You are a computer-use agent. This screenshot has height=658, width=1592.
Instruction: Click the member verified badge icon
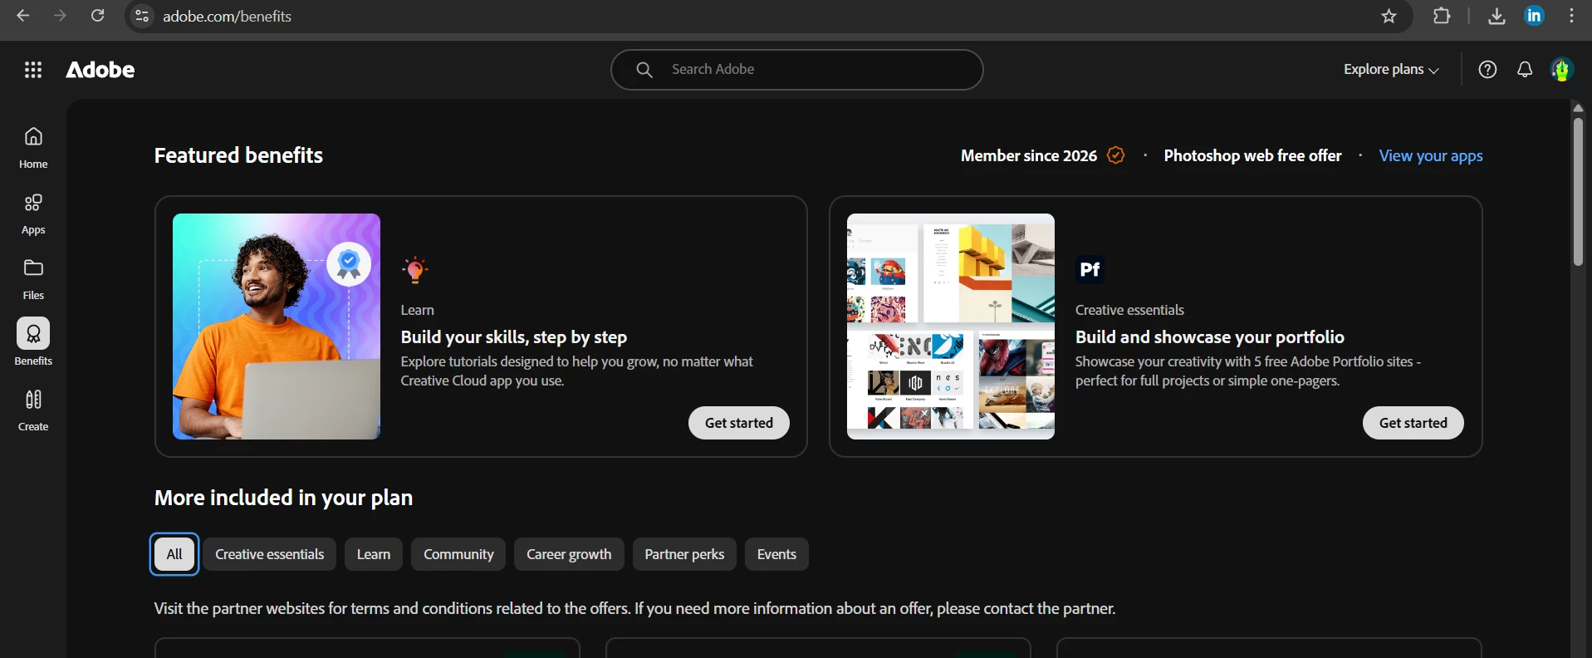(x=1116, y=155)
